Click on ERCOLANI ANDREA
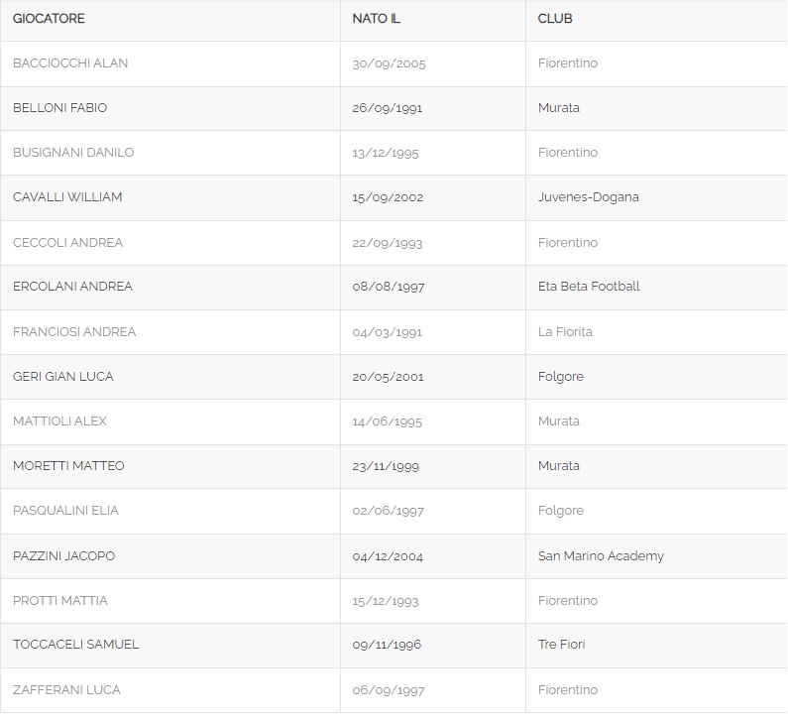788x720 pixels. (x=72, y=287)
